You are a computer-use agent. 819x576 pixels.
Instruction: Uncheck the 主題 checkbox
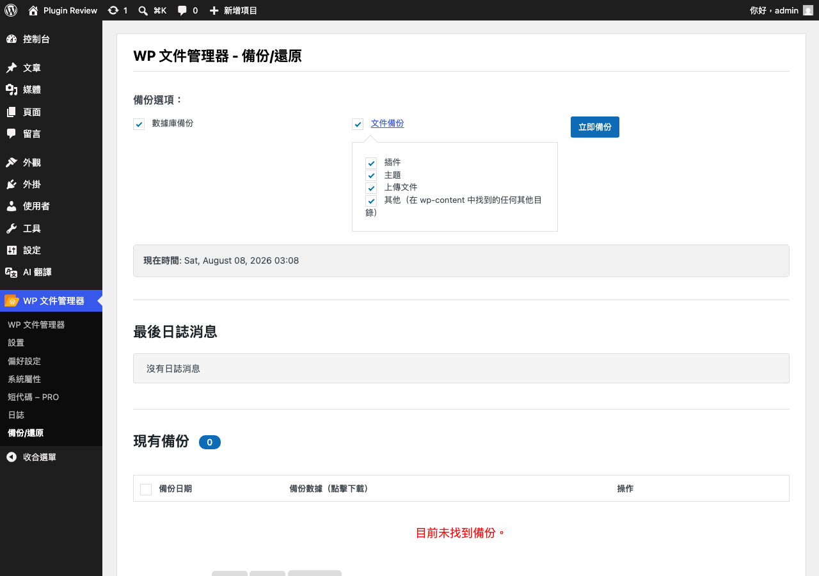371,175
